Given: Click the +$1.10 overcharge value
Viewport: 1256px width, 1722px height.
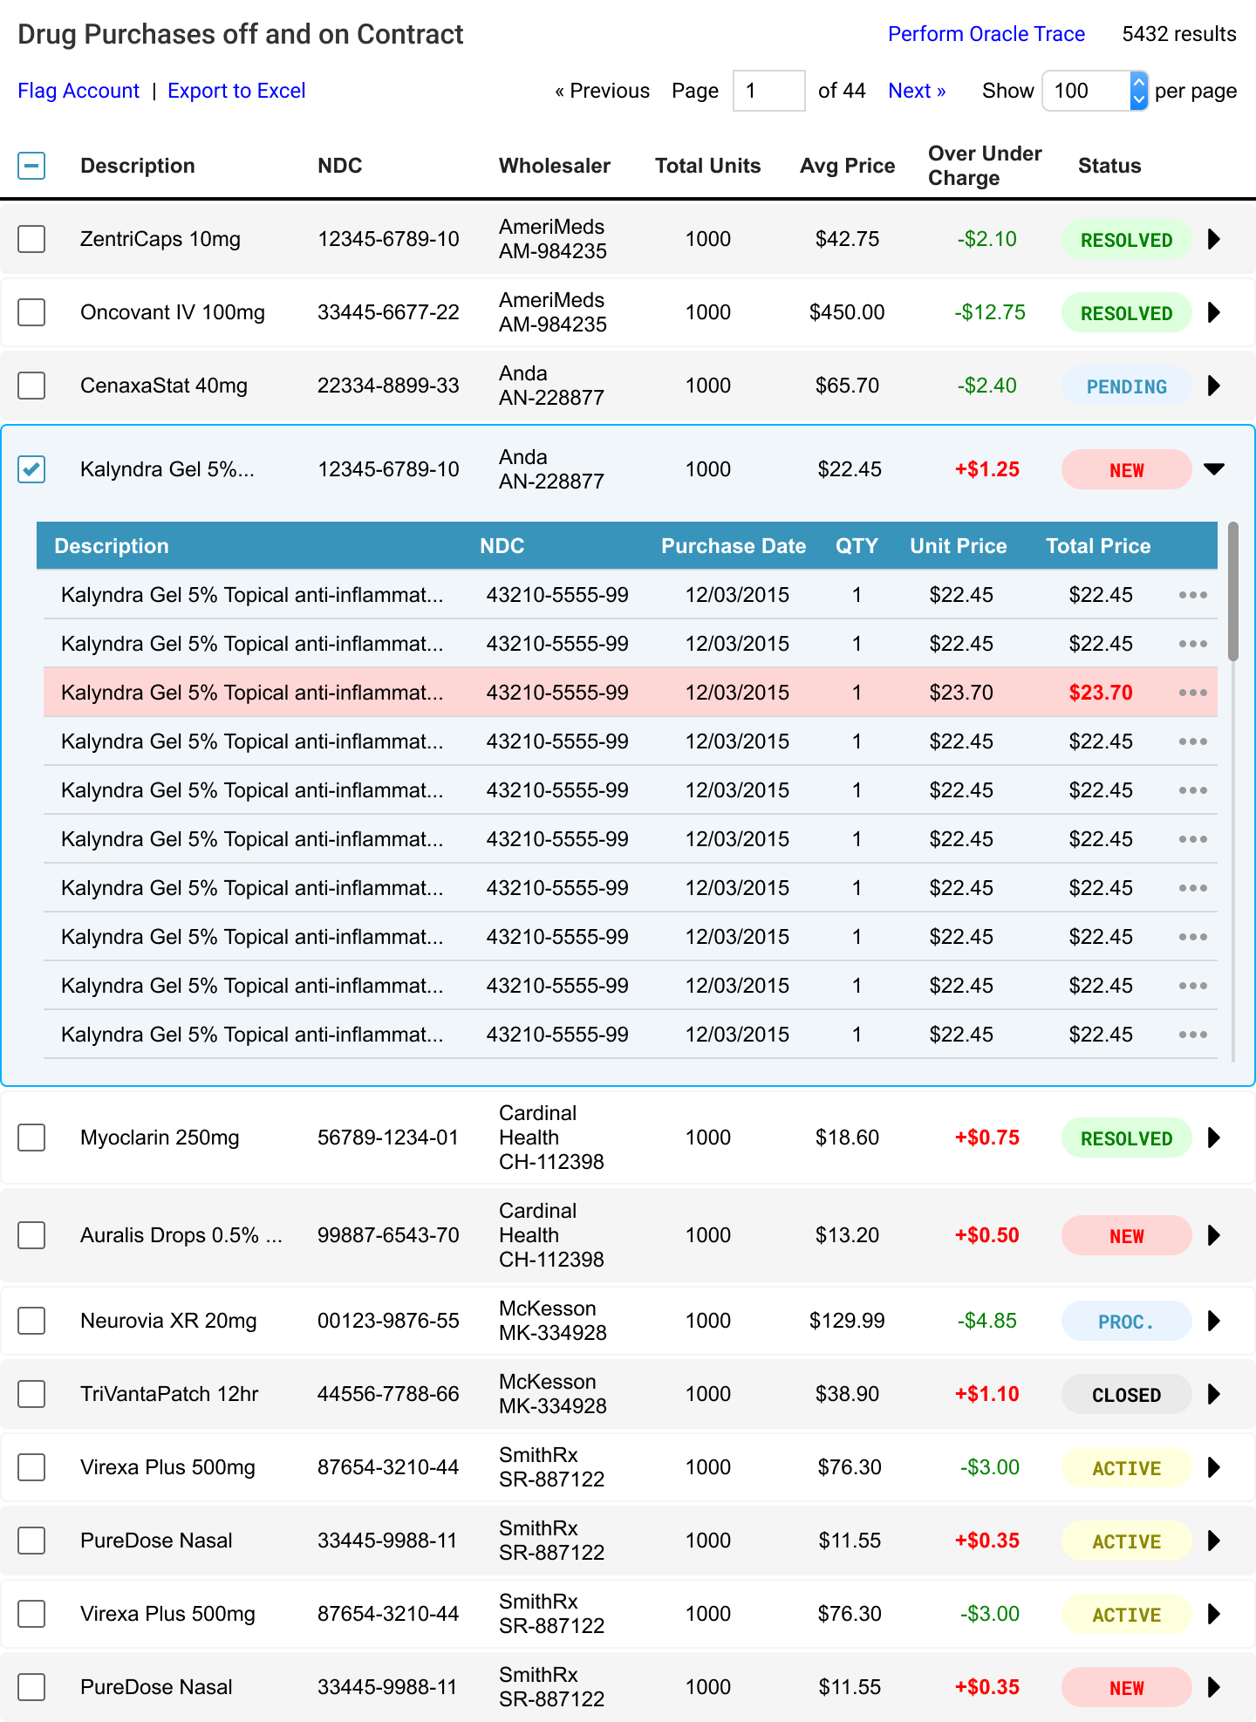Looking at the screenshot, I should coord(987,1394).
